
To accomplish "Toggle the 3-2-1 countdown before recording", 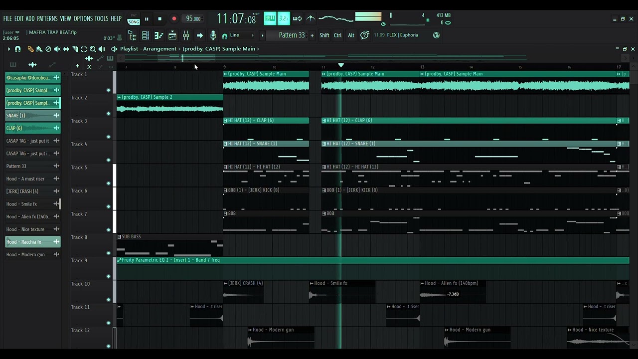I will pyautogui.click(x=284, y=19).
